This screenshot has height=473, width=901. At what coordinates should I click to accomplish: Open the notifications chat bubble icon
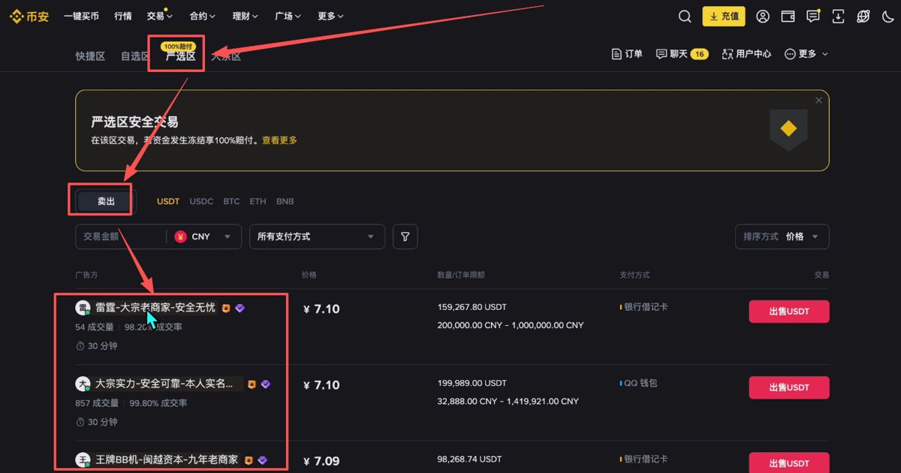coord(812,15)
